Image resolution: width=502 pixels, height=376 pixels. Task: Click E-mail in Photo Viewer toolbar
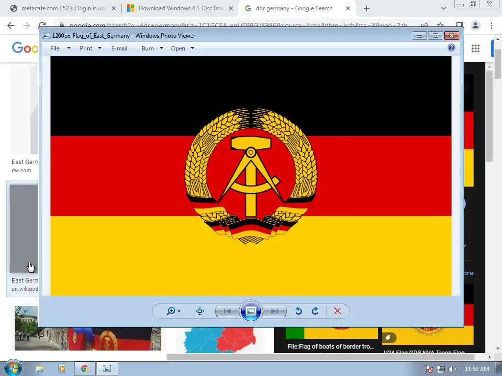coord(119,48)
